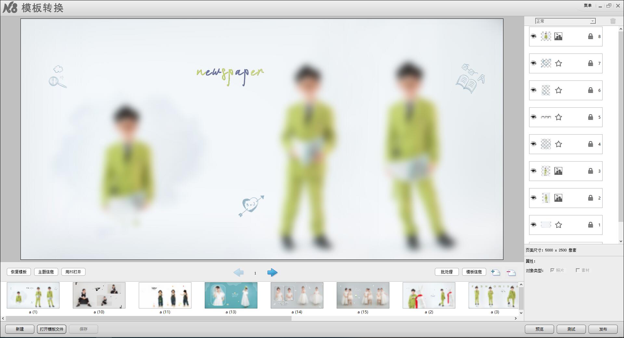This screenshot has width=624, height=338.
Task: Click the add page icon
Action: [495, 272]
